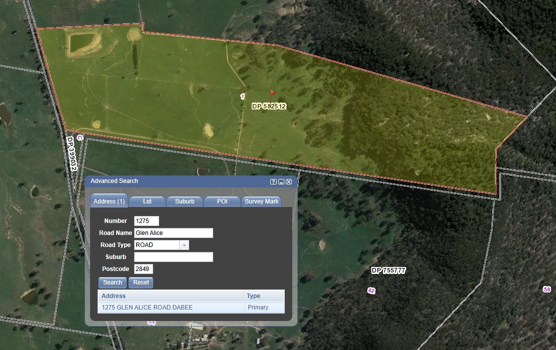Close the Advanced Search panel
556x350 pixels.
(289, 181)
